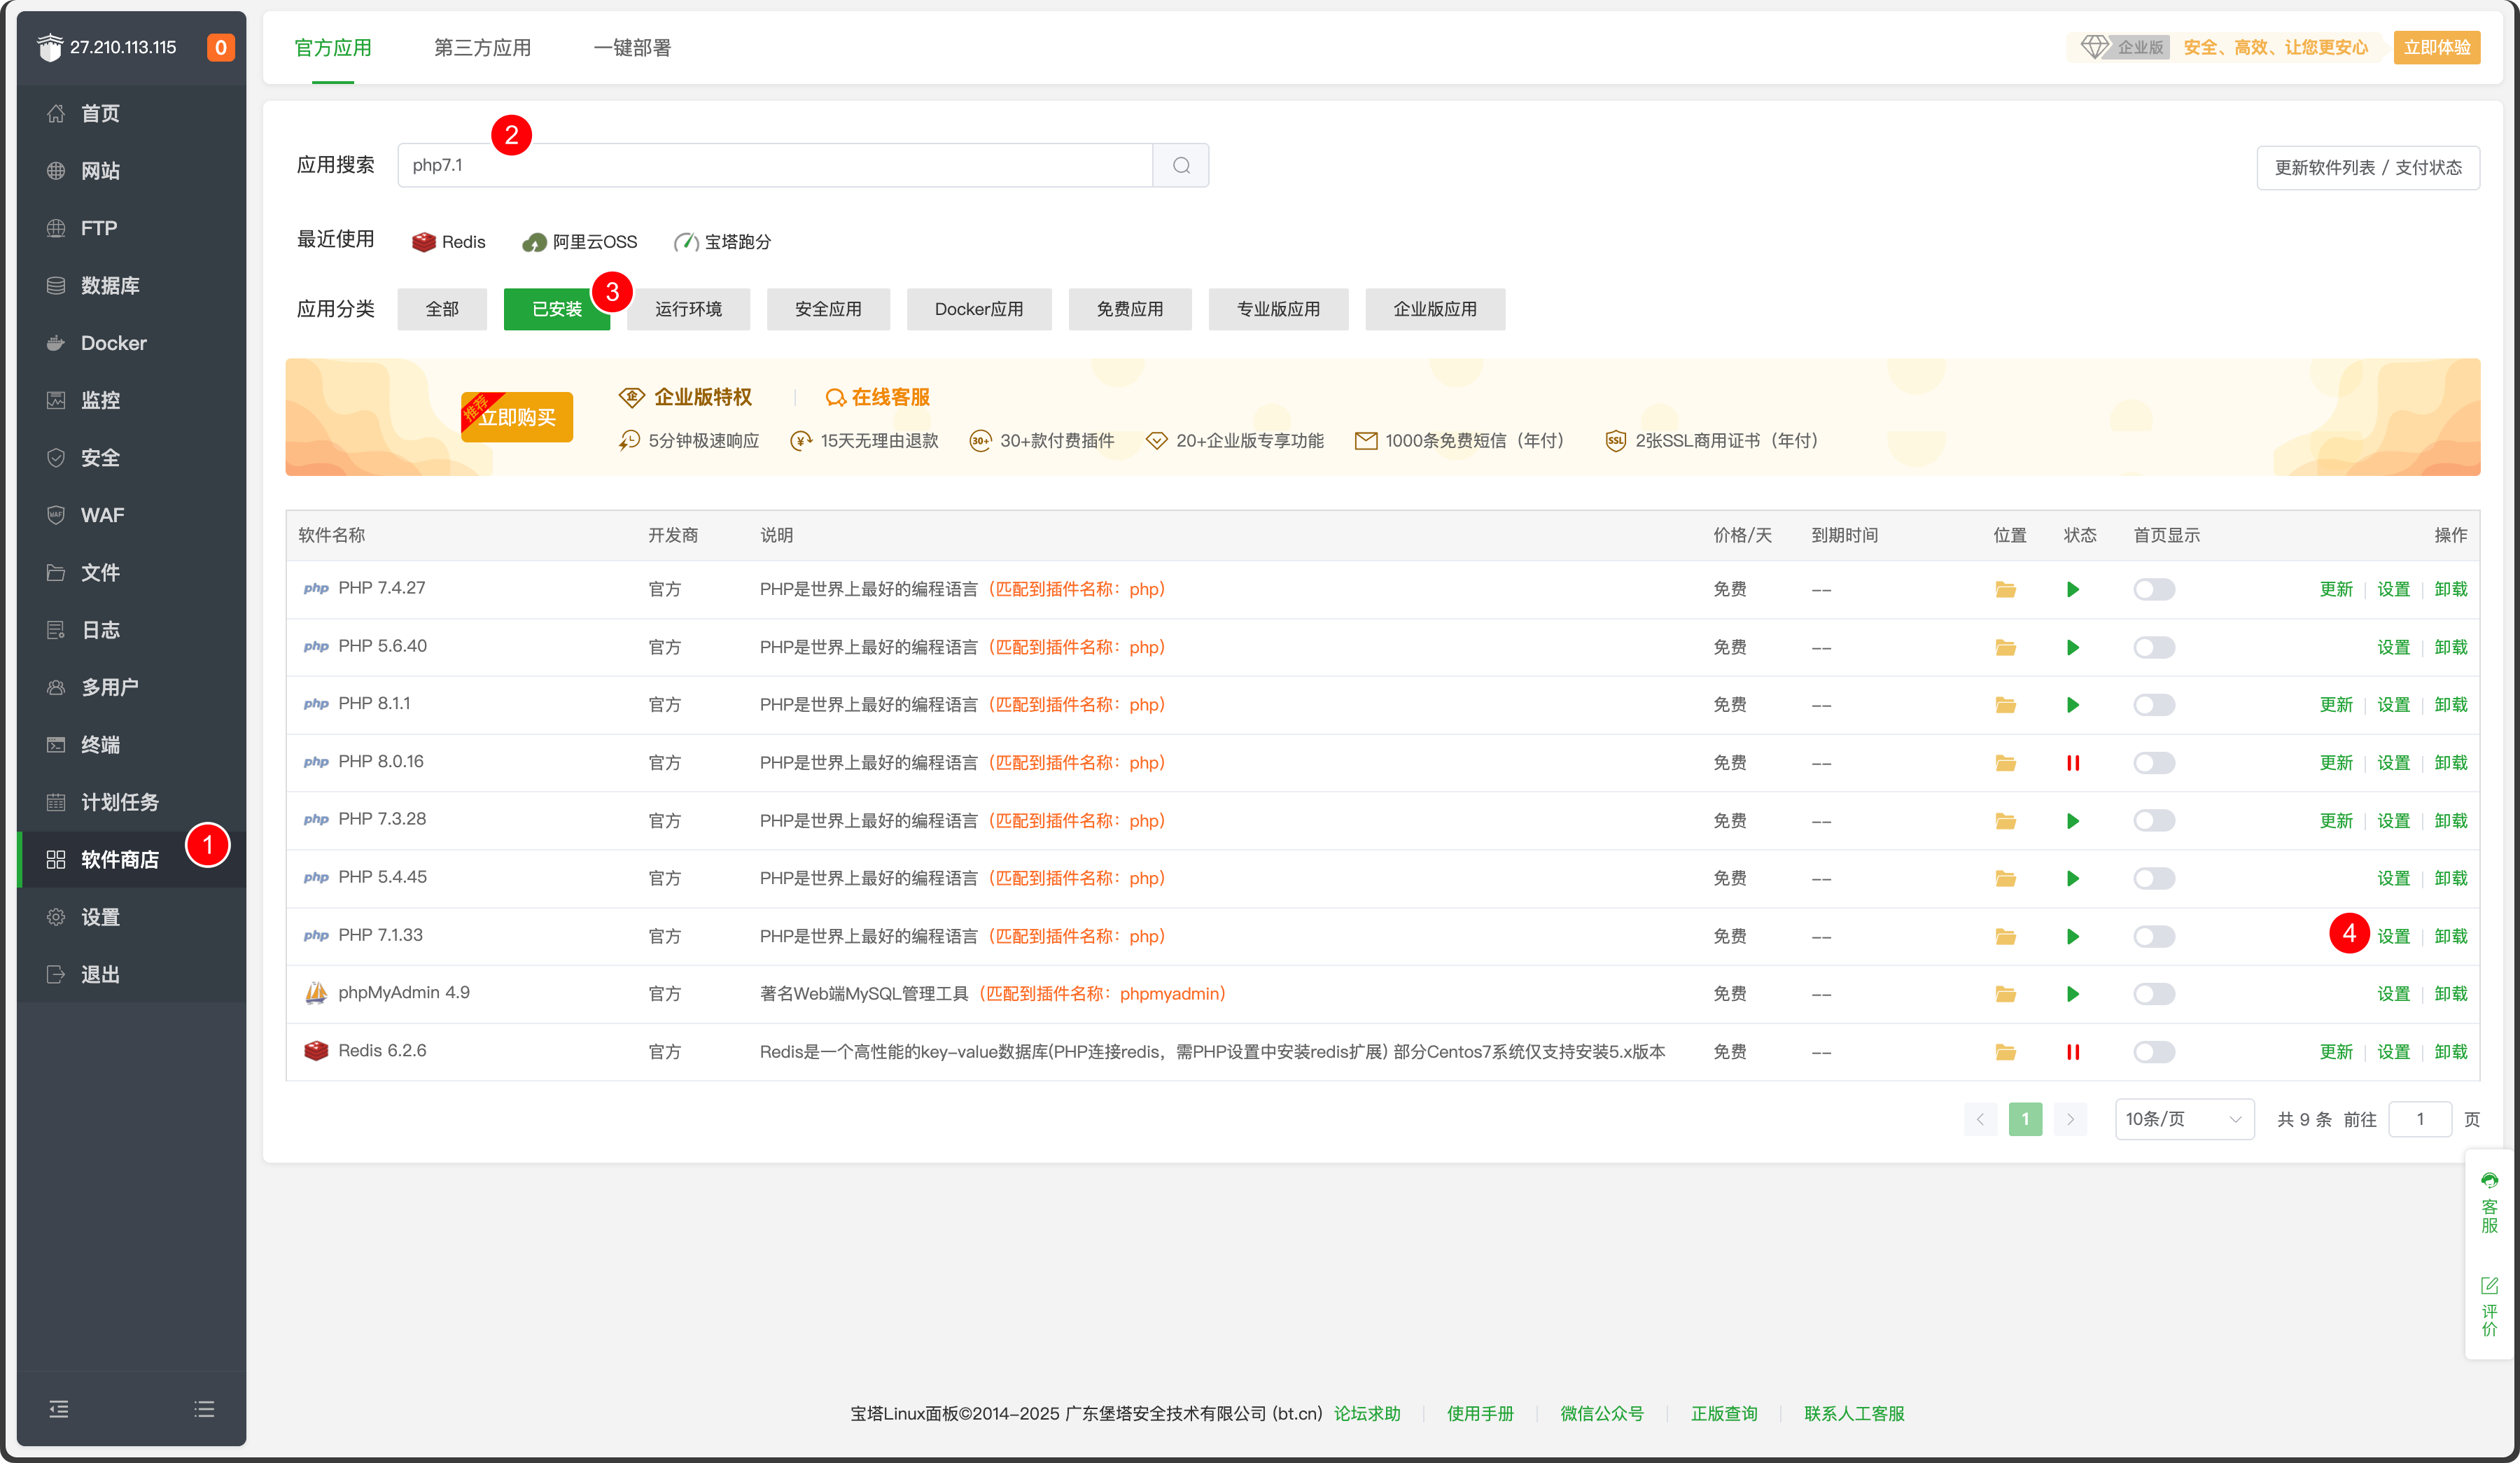
Task: Open 论坛求助 footer link
Action: pyautogui.click(x=1367, y=1413)
